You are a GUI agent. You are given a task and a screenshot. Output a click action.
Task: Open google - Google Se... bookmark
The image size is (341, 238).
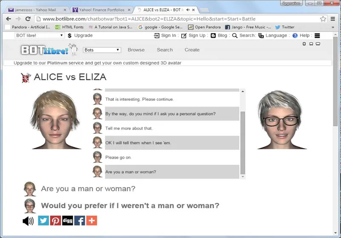tap(160, 27)
